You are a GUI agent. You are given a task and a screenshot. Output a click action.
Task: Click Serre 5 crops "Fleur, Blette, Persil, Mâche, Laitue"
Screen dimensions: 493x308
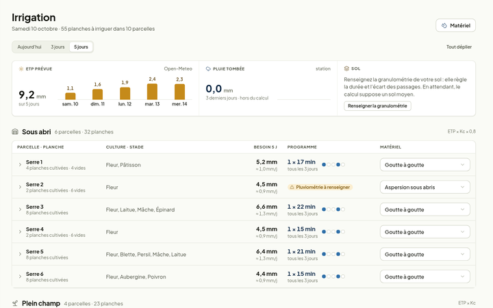coord(146,254)
